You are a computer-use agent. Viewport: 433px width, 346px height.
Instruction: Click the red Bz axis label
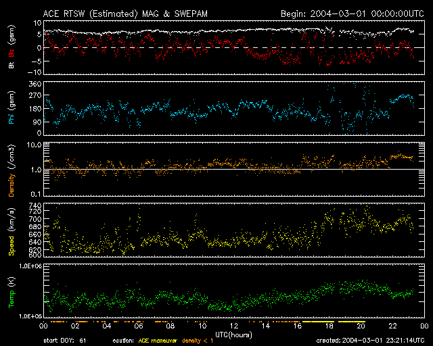(11, 52)
